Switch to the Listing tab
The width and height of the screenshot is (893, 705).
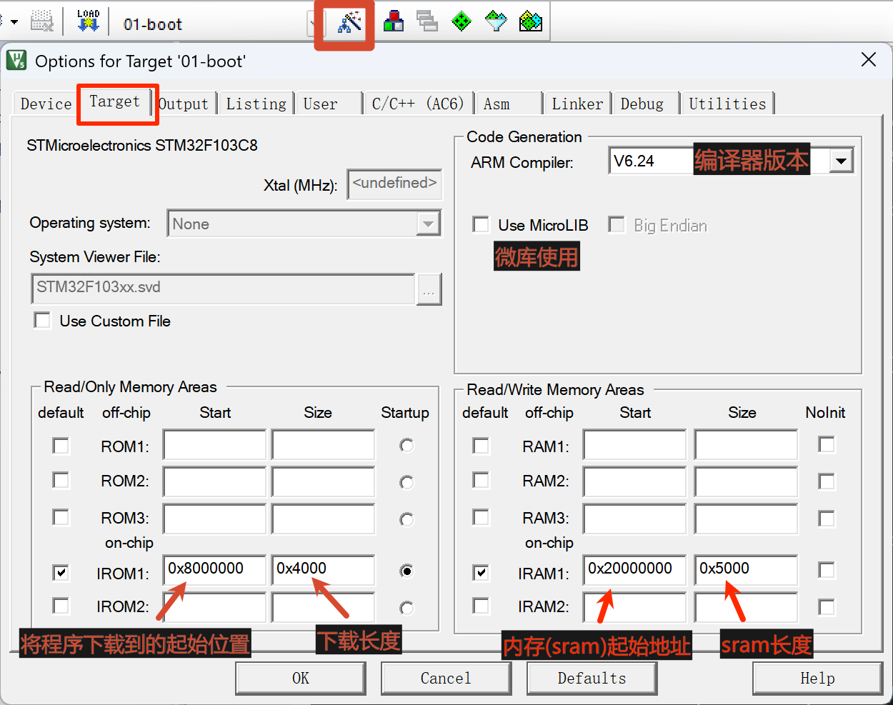pos(256,104)
